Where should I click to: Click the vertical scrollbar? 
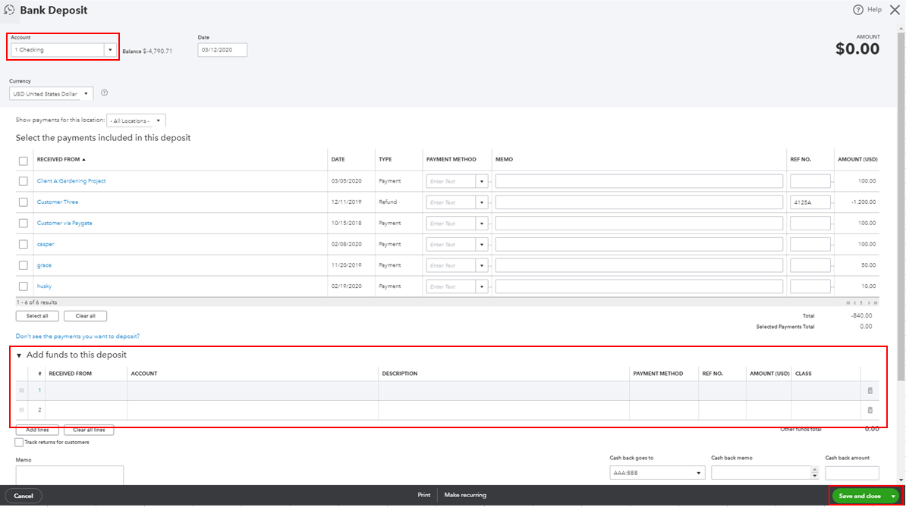pyautogui.click(x=901, y=208)
